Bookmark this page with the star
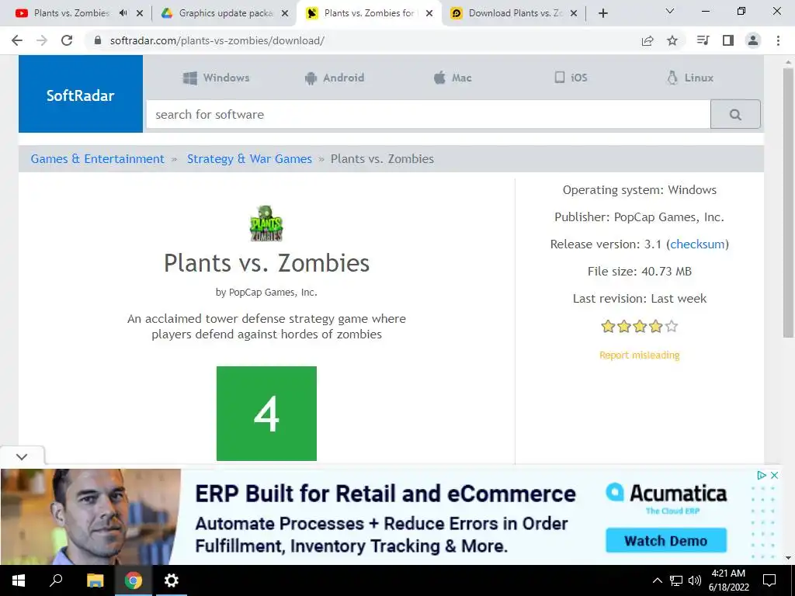 [672, 40]
